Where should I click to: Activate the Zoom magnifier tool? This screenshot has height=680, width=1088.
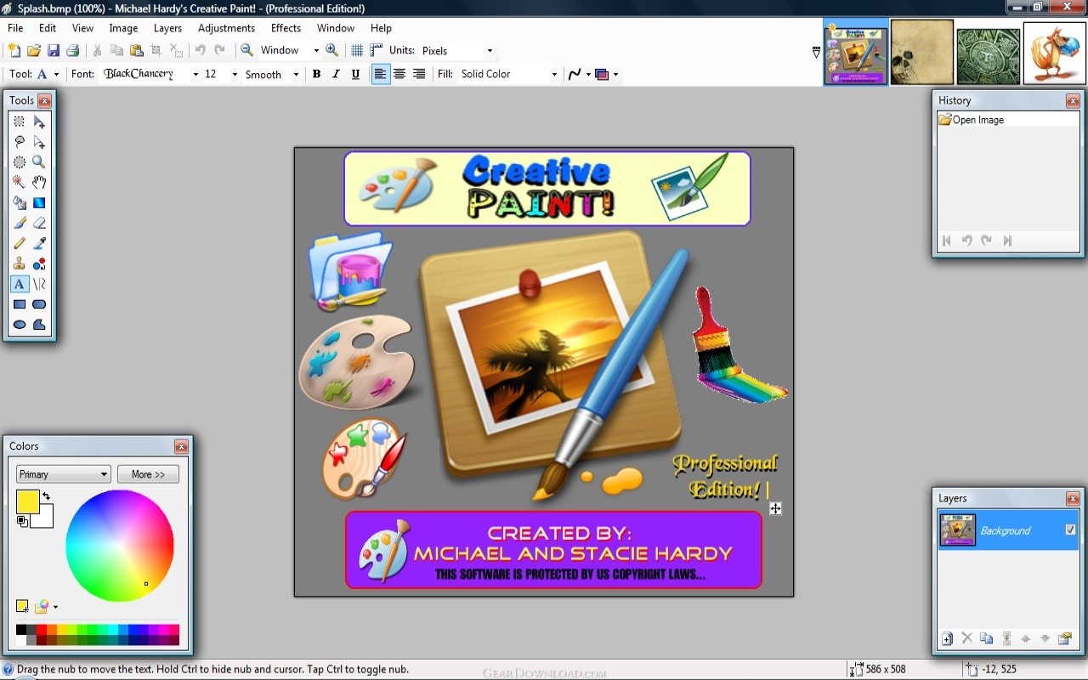click(39, 161)
